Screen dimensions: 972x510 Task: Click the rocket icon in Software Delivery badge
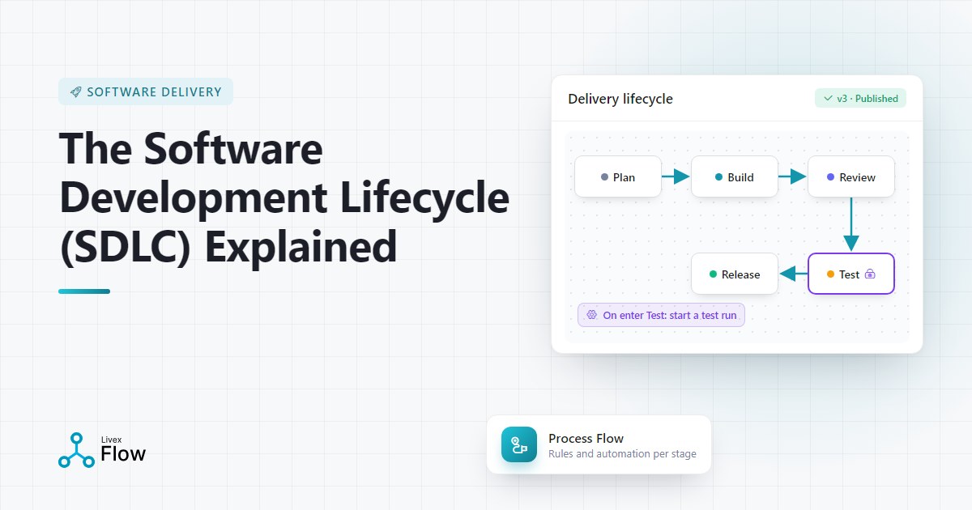(75, 91)
